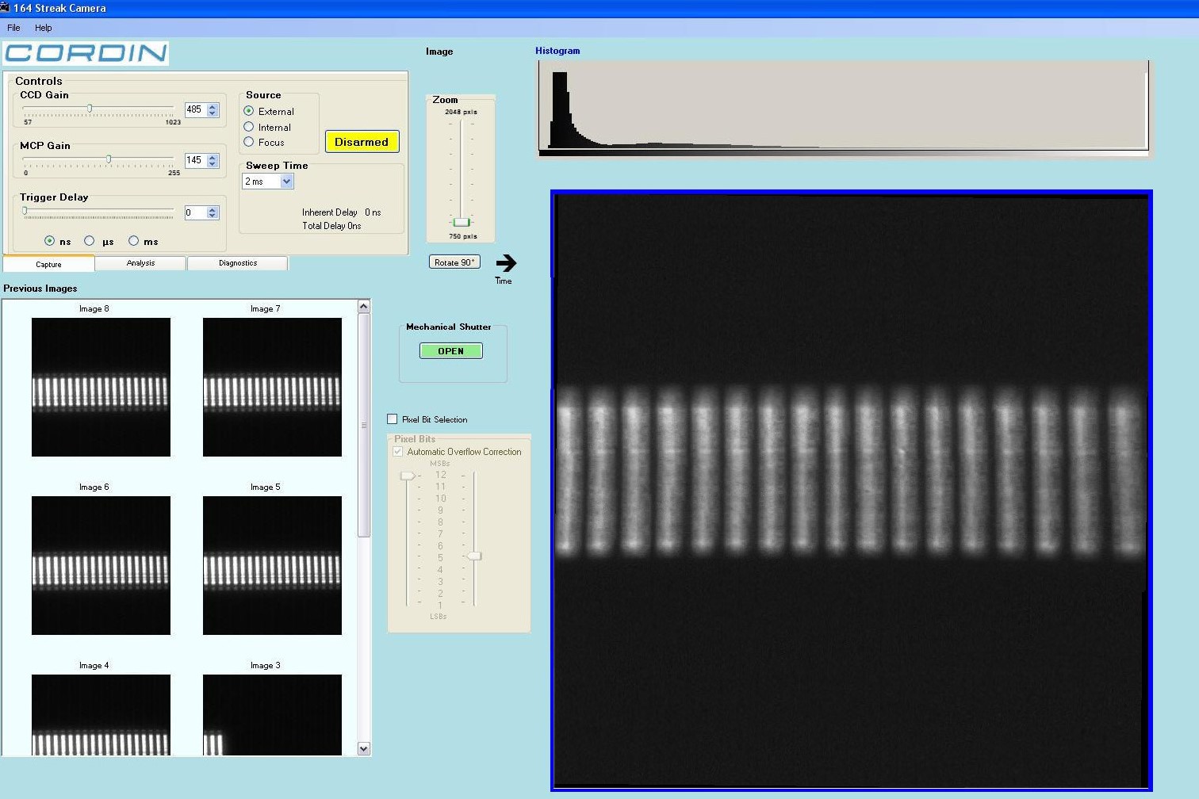Viewport: 1199px width, 799px height.
Task: Click the yellow Disarmed button
Action: [362, 142]
